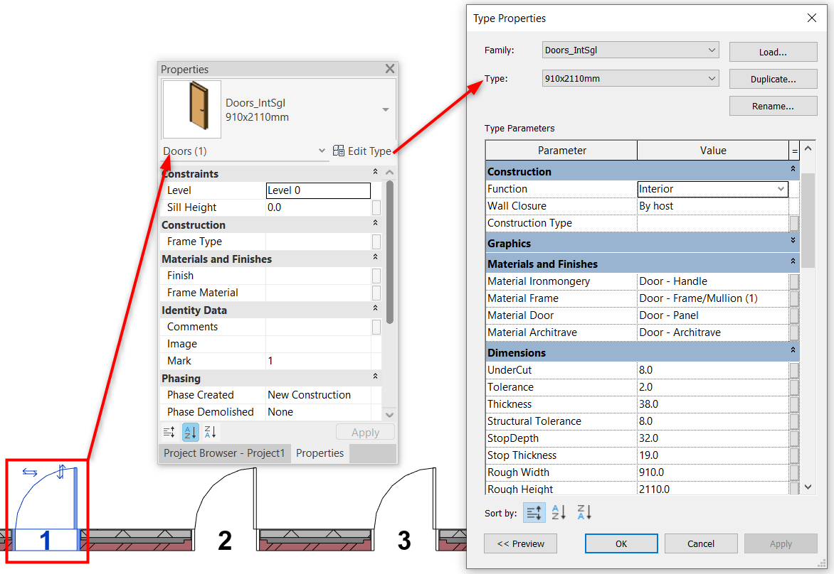Sort Type Properties parameters Z to A
834x574 pixels.
click(584, 512)
